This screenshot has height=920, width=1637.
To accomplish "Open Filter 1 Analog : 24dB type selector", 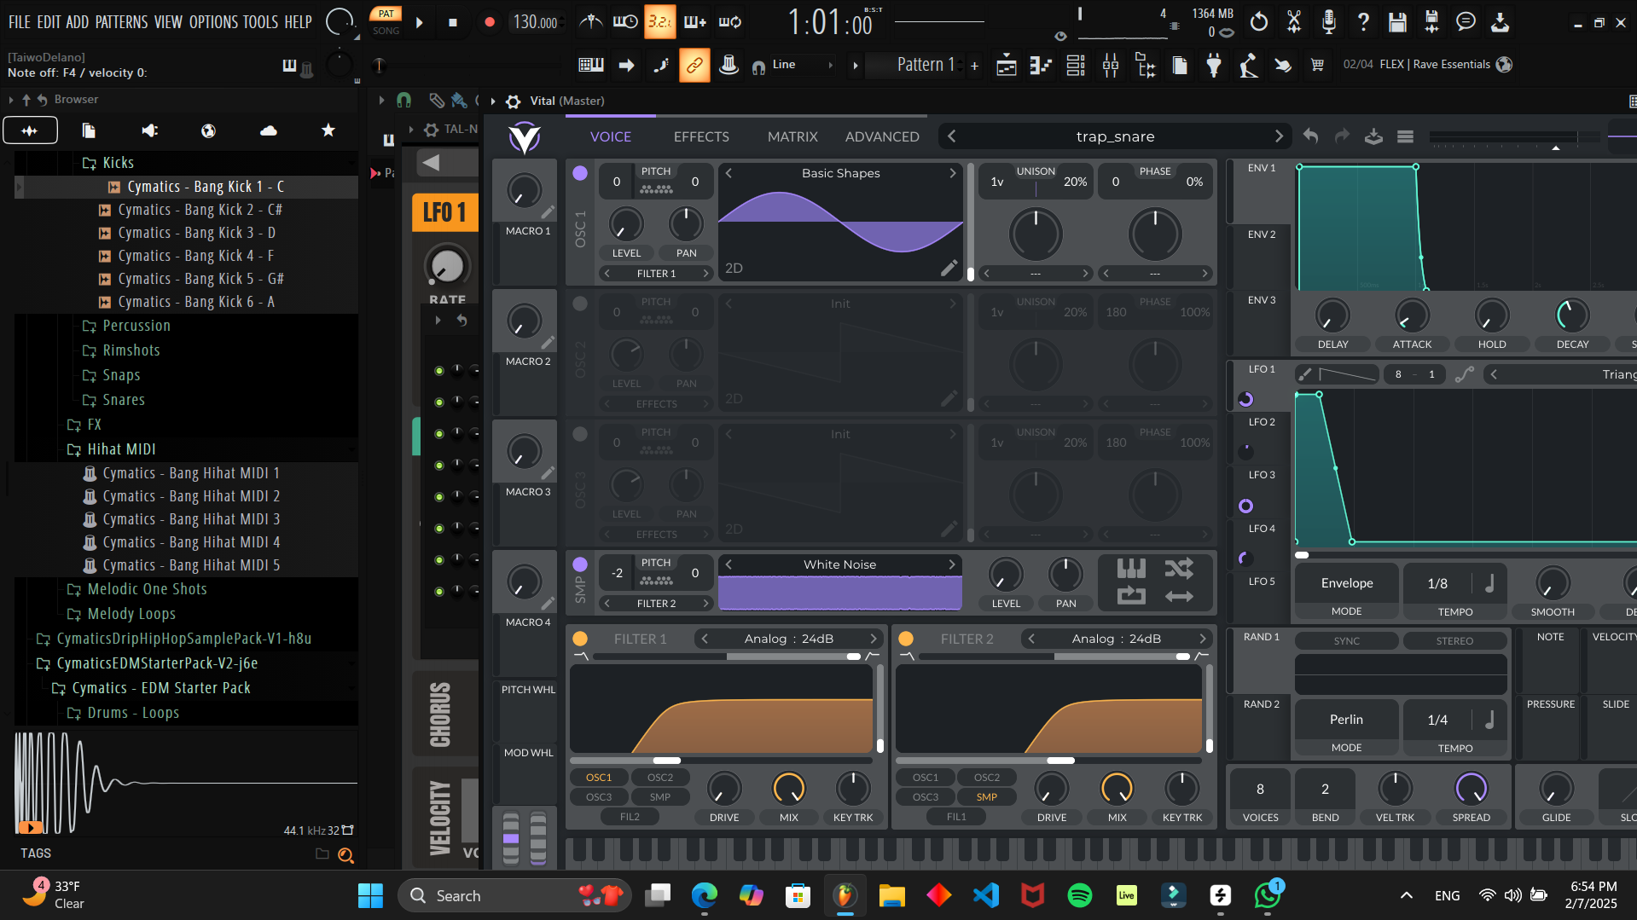I will pos(788,639).
